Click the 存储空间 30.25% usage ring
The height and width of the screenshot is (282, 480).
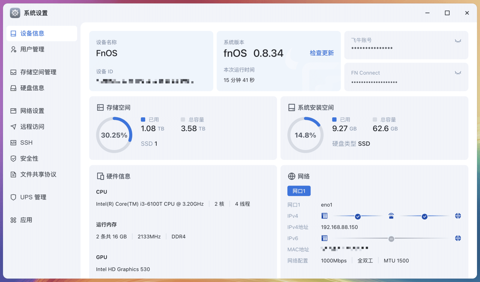pyautogui.click(x=114, y=135)
